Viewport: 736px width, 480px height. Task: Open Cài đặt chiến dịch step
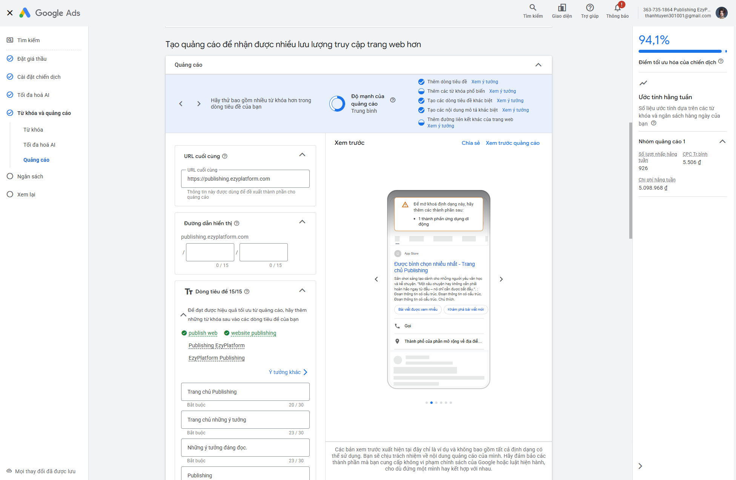tap(38, 77)
